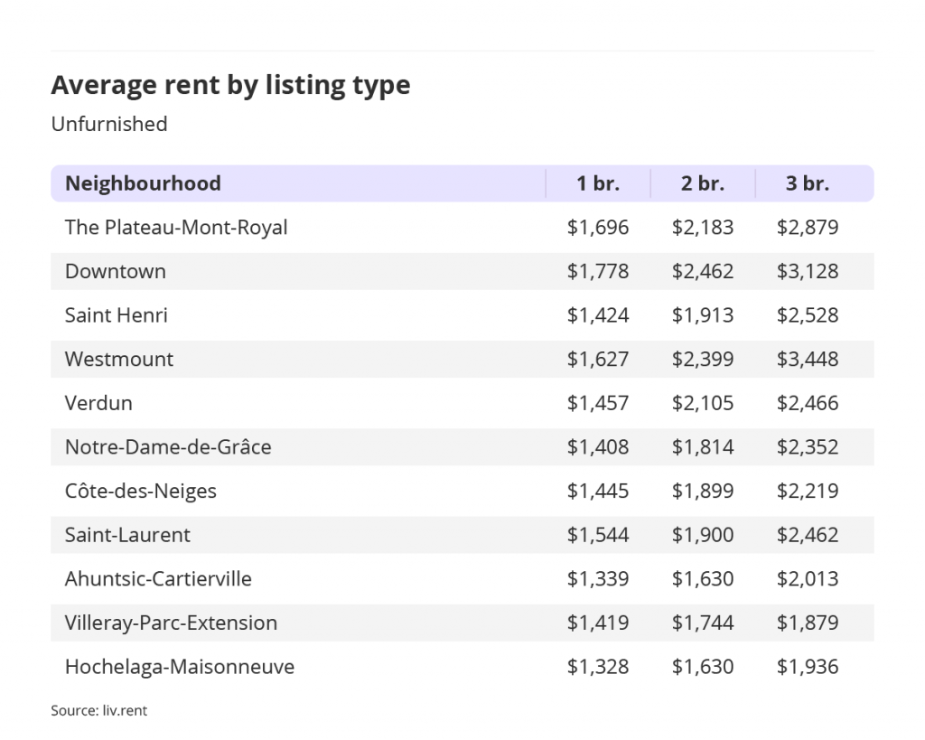Select the Verdun row label
The height and width of the screenshot is (740, 925).
click(x=98, y=403)
